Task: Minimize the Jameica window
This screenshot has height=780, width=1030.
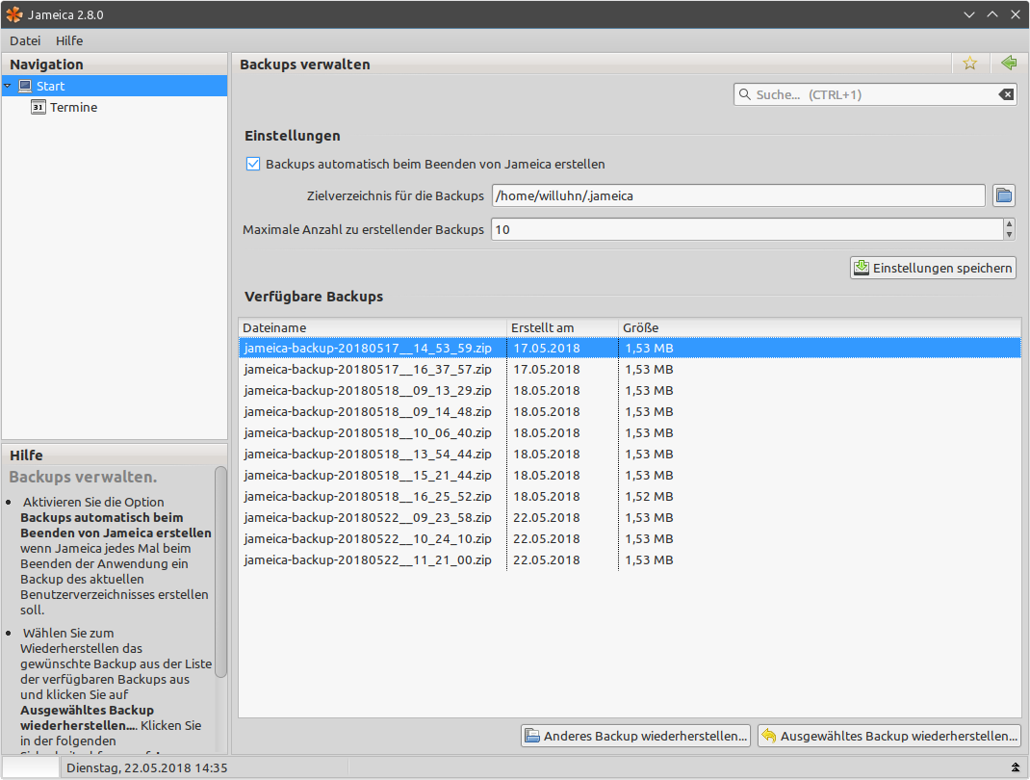Action: click(969, 14)
